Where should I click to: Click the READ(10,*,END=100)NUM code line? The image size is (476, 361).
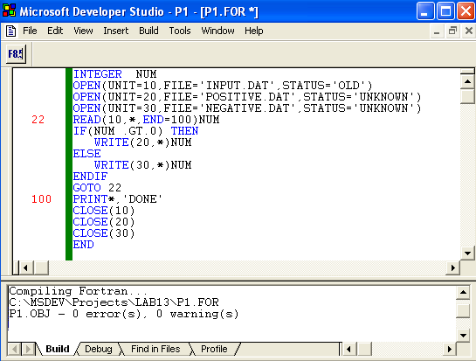click(x=146, y=120)
